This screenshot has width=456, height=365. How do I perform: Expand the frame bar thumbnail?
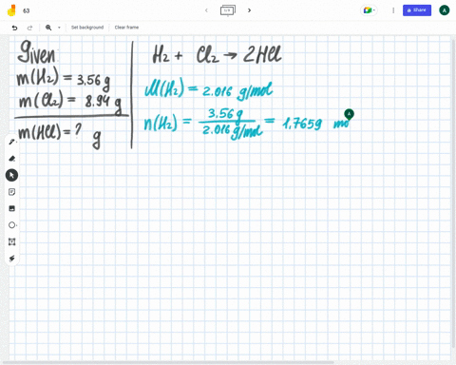point(228,10)
